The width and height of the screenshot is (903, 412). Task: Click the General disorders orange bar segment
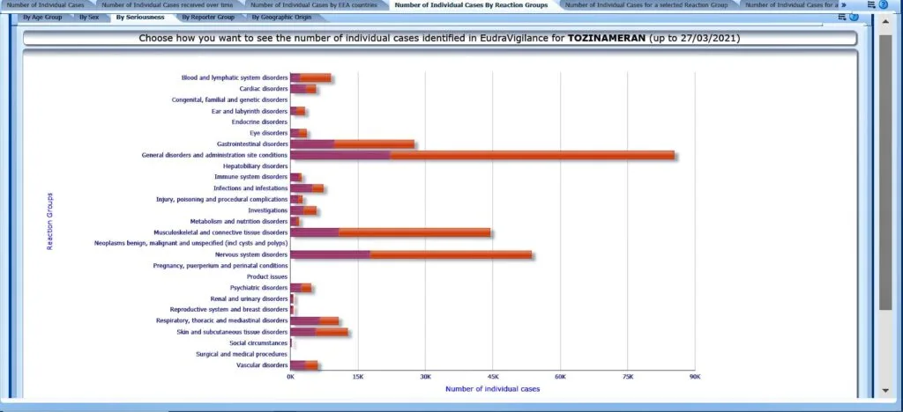[532, 155]
